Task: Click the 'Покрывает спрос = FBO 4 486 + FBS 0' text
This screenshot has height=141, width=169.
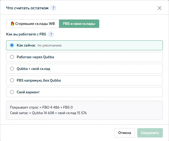Action: pos(41,107)
